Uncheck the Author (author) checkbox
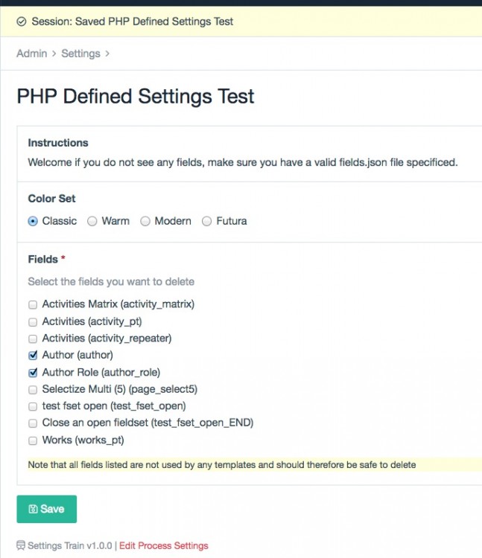The width and height of the screenshot is (482, 558). point(33,356)
